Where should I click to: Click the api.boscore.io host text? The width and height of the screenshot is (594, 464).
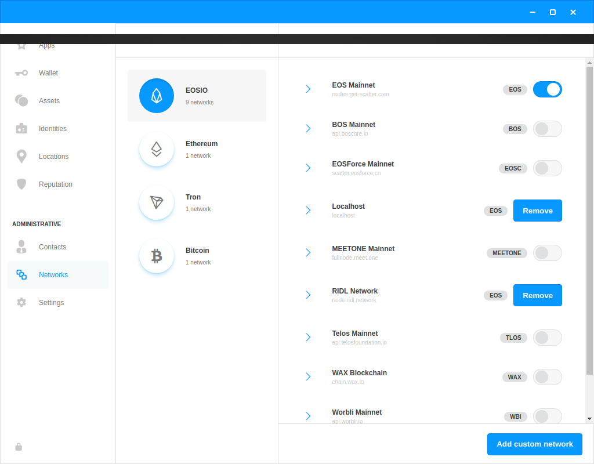click(x=350, y=134)
